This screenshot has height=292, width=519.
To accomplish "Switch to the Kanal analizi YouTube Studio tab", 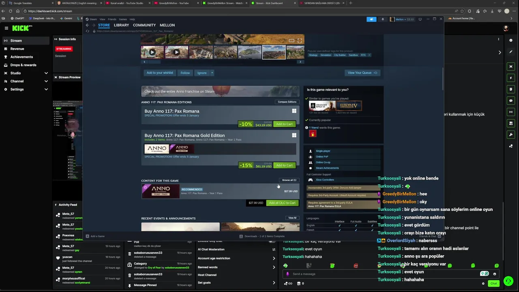I will [x=127, y=3].
